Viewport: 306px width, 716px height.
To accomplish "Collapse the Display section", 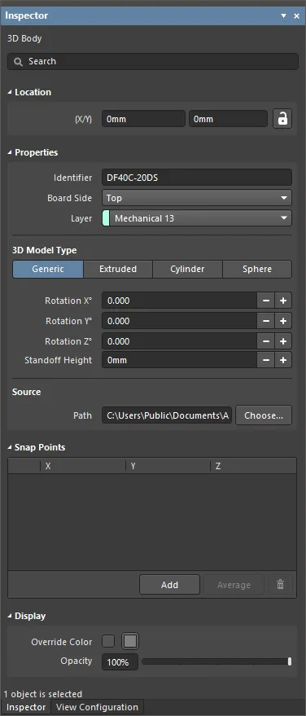I will coord(10,616).
